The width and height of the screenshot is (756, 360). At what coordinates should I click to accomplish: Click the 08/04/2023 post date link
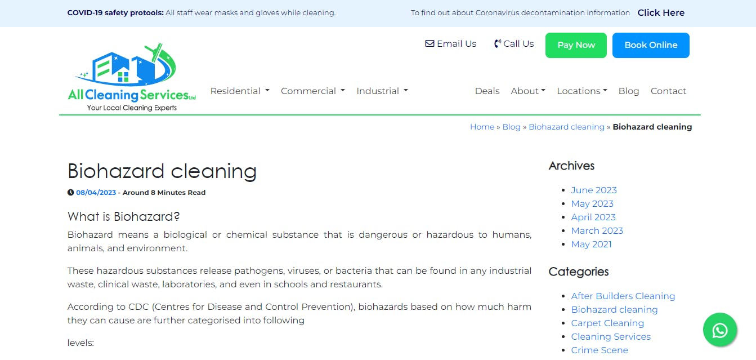(x=96, y=193)
